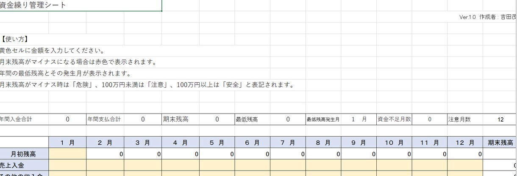
Task: Select the value cell next to 資金不足月数
Action: point(429,119)
